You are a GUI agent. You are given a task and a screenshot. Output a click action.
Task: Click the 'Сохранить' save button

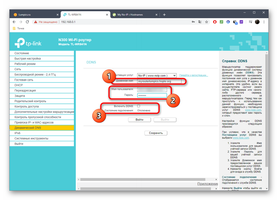coord(156,133)
